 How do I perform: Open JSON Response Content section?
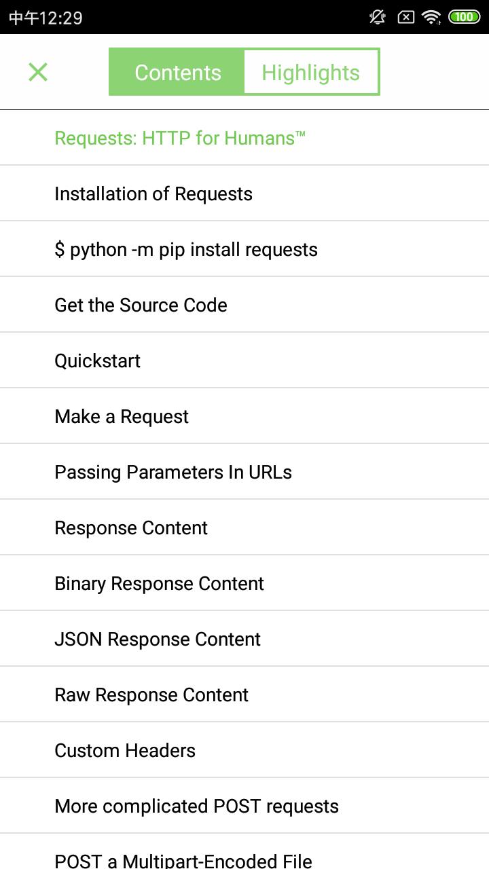(244, 639)
